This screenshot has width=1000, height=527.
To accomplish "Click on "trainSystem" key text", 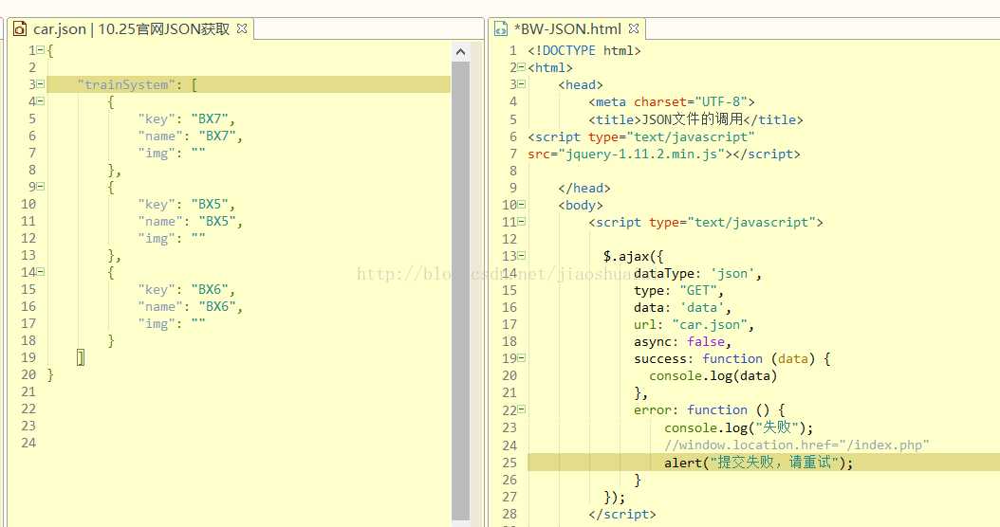I will click(x=127, y=84).
